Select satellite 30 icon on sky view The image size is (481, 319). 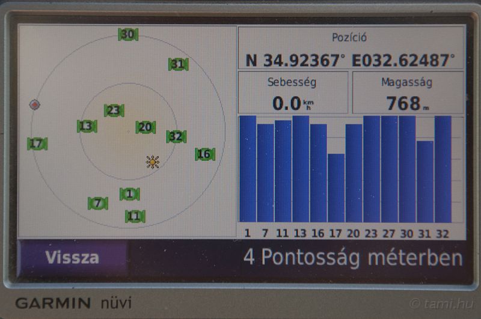(x=127, y=35)
